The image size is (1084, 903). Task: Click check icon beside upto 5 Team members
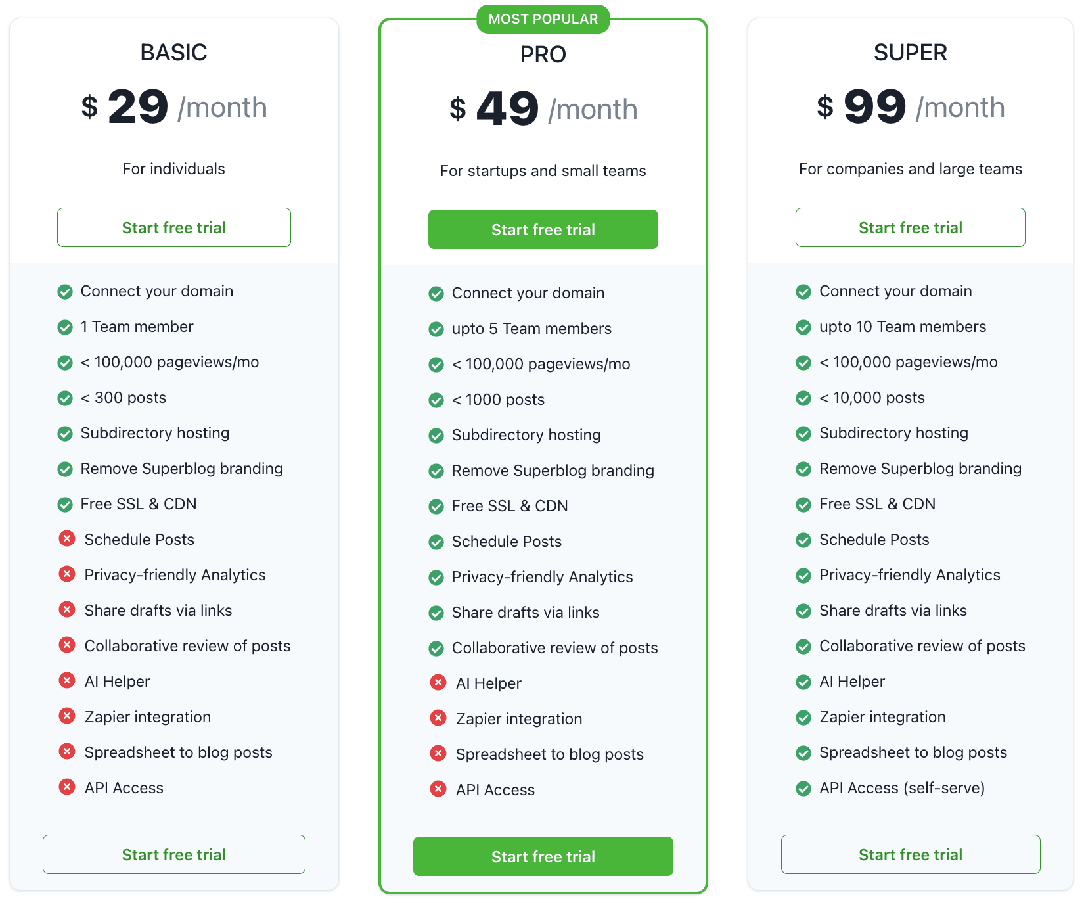(436, 329)
